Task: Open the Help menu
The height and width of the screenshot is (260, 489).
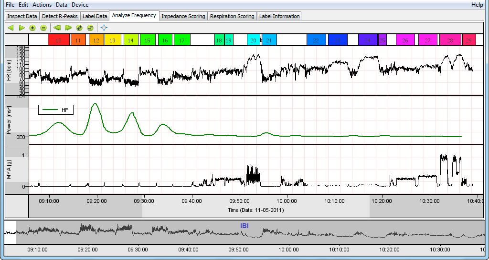Action: tap(477, 5)
